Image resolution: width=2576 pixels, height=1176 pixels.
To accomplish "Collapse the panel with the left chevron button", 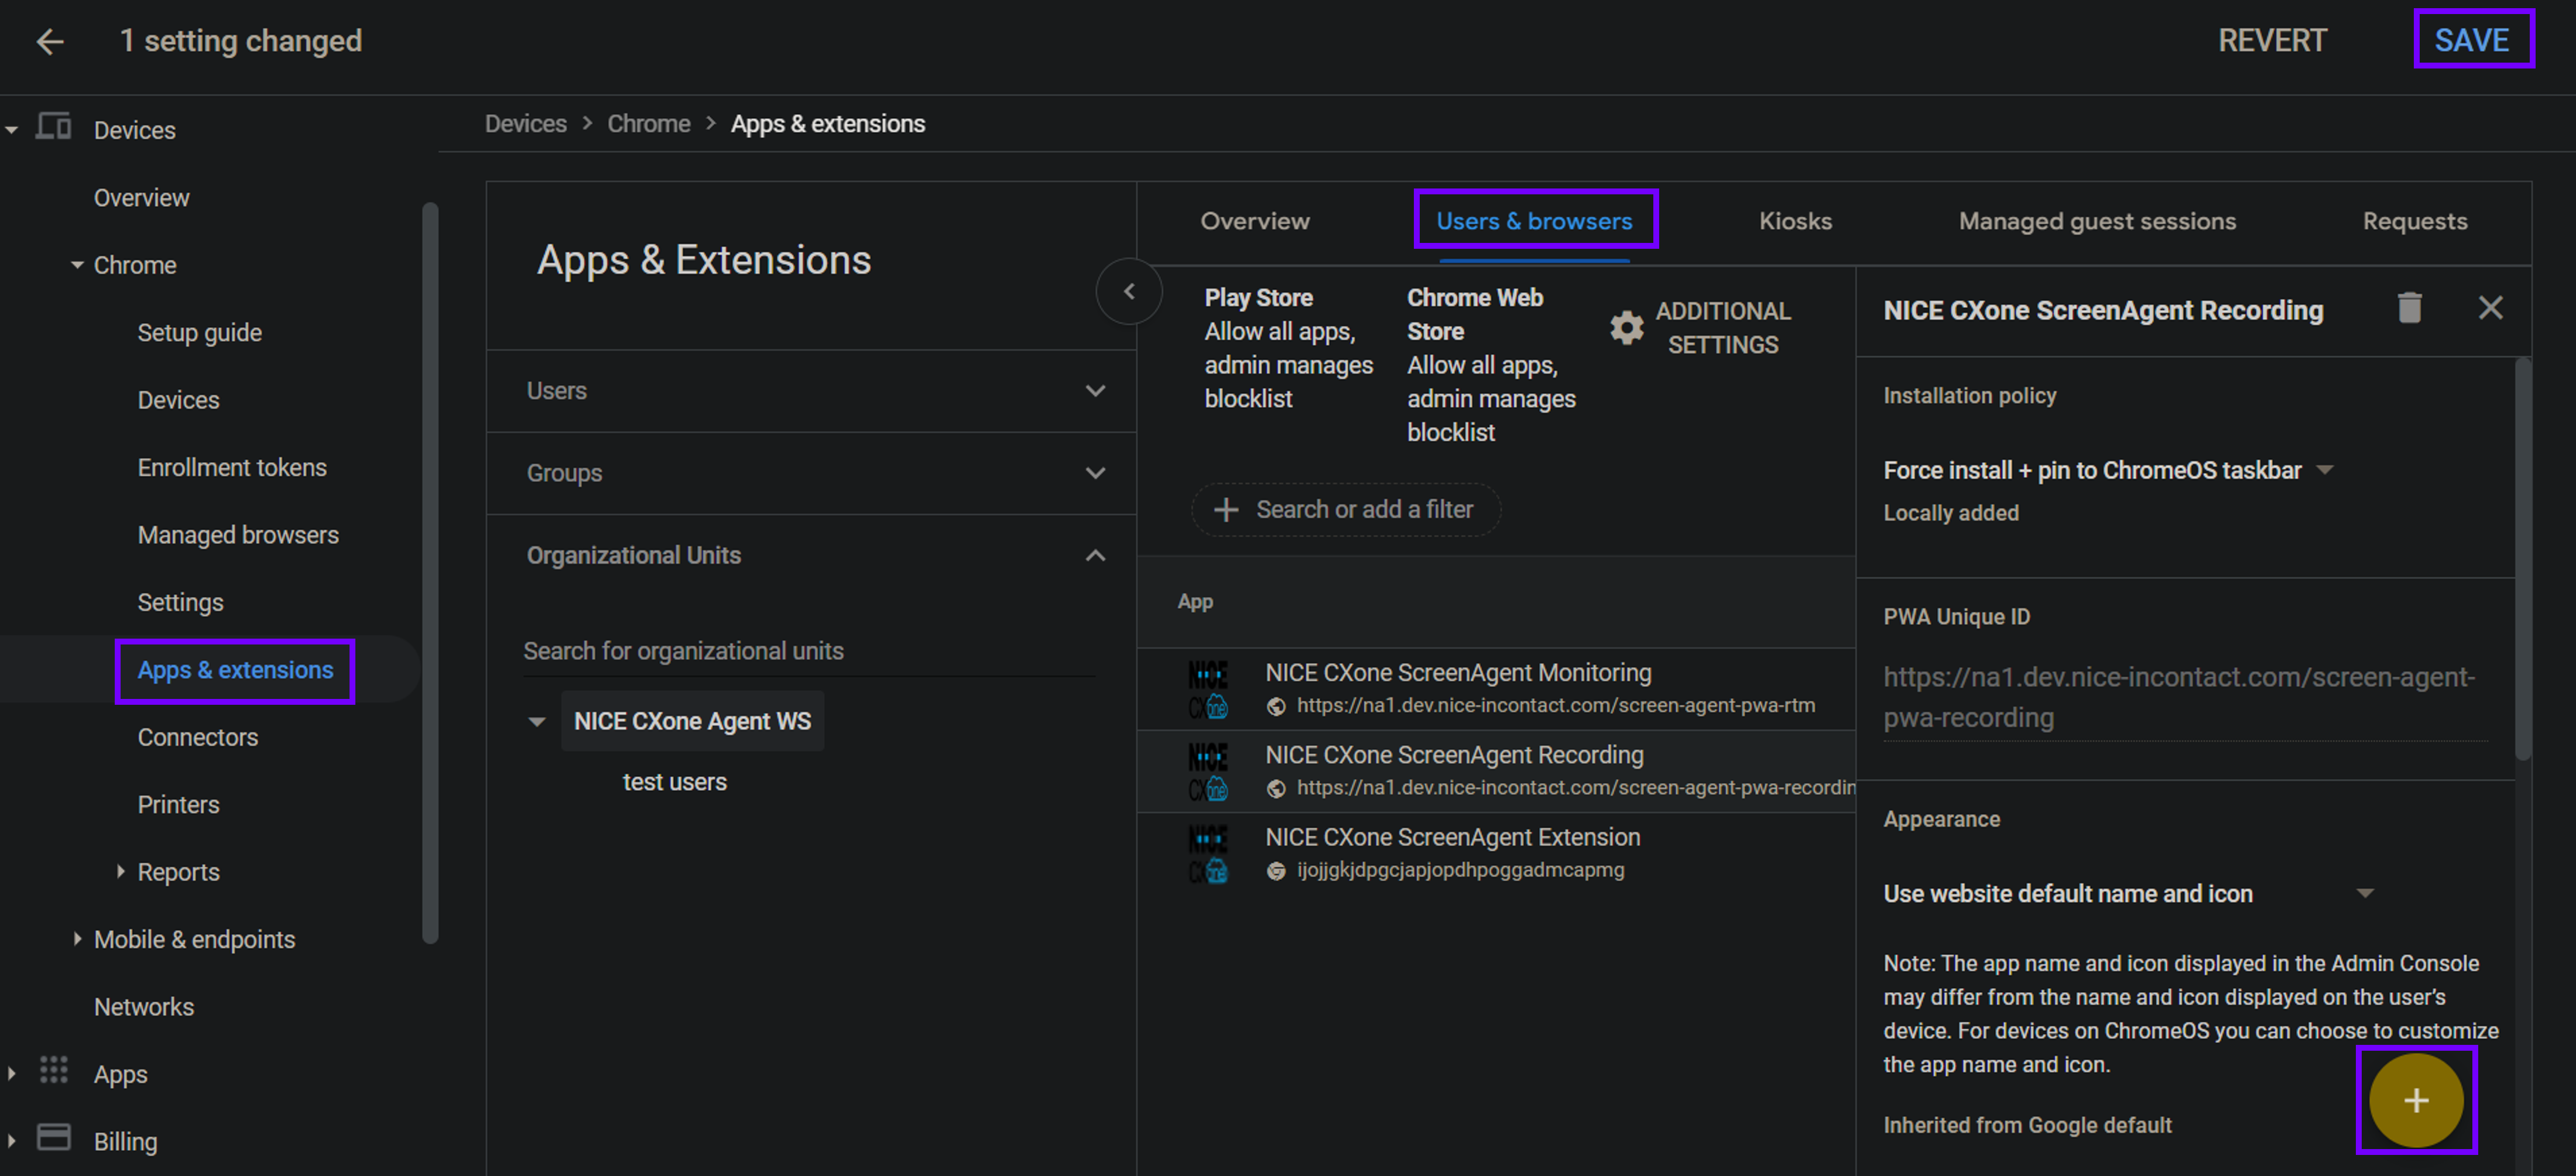I will 1129,291.
